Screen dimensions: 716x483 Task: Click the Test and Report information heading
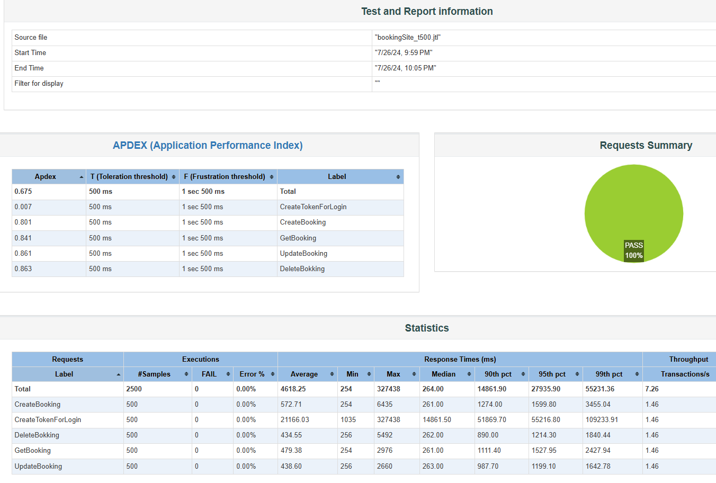pyautogui.click(x=427, y=12)
